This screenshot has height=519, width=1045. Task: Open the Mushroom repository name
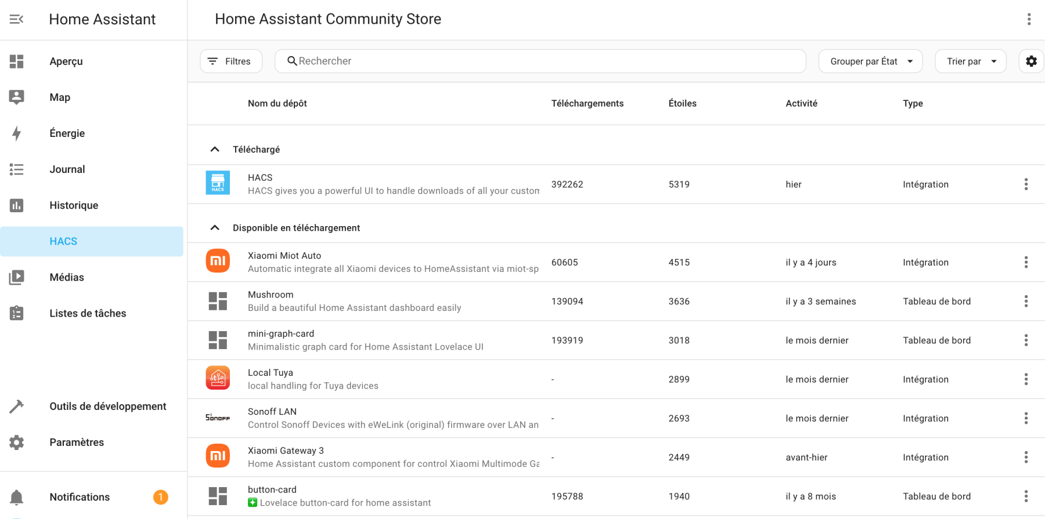tap(271, 295)
